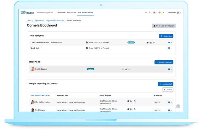Click chart icon in Chief Financial Officer job row
Viewport: 202px width, 129px height.
pyautogui.click(x=151, y=43)
